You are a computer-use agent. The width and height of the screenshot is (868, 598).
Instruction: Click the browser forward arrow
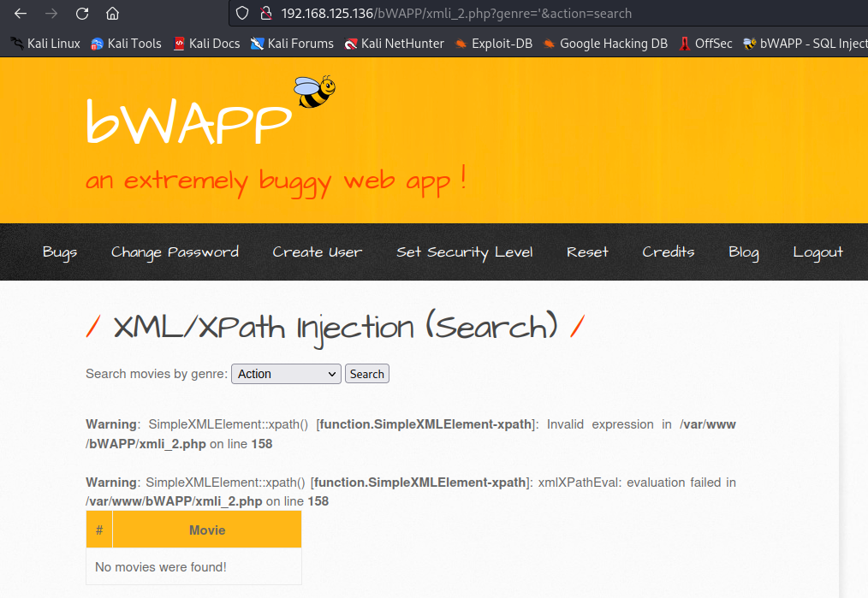51,14
